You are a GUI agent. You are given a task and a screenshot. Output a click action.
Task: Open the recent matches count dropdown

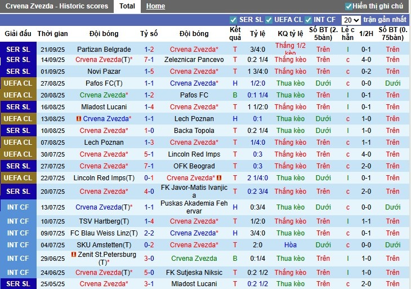tap(351, 20)
